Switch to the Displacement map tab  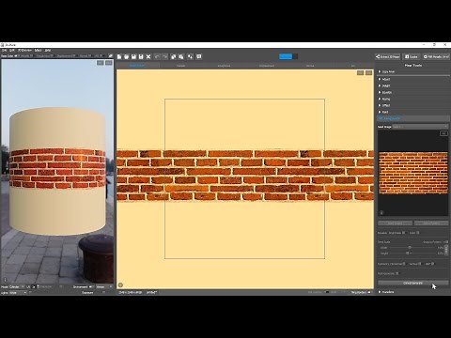(x=267, y=66)
